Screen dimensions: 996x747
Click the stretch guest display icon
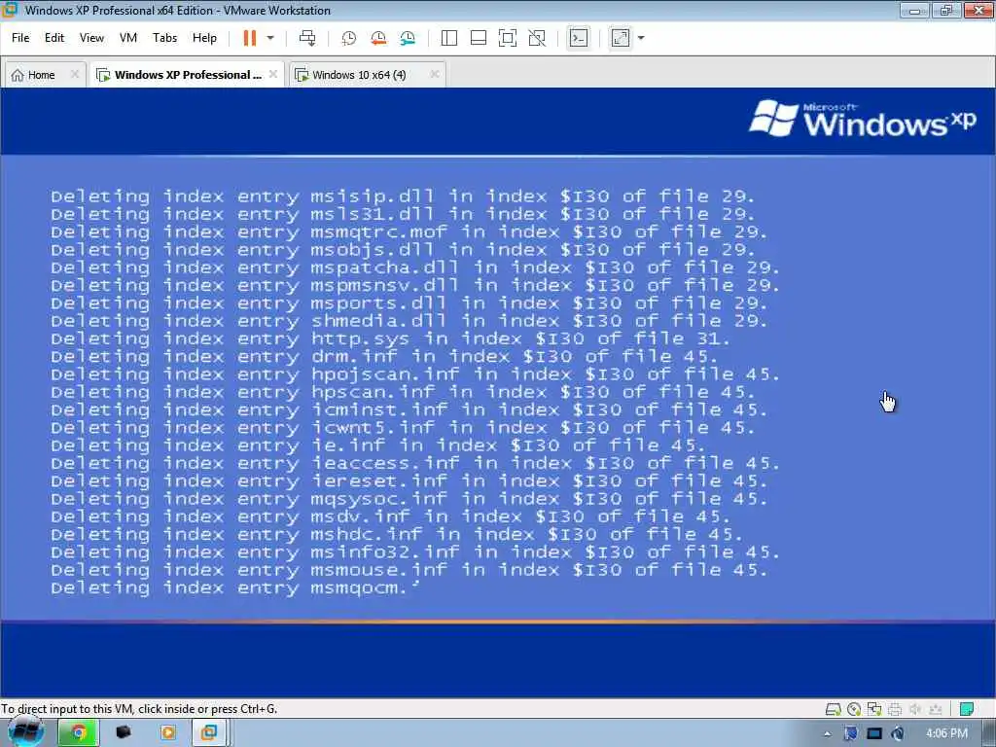tap(621, 38)
